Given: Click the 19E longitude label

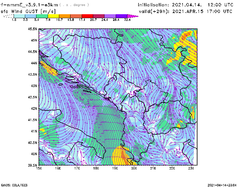Looking at the screenshot, I should pyautogui.click(x=115, y=168).
